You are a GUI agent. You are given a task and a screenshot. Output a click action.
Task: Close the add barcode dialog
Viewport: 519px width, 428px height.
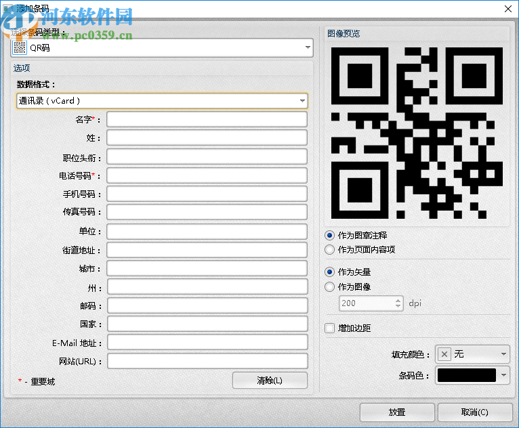pyautogui.click(x=508, y=9)
